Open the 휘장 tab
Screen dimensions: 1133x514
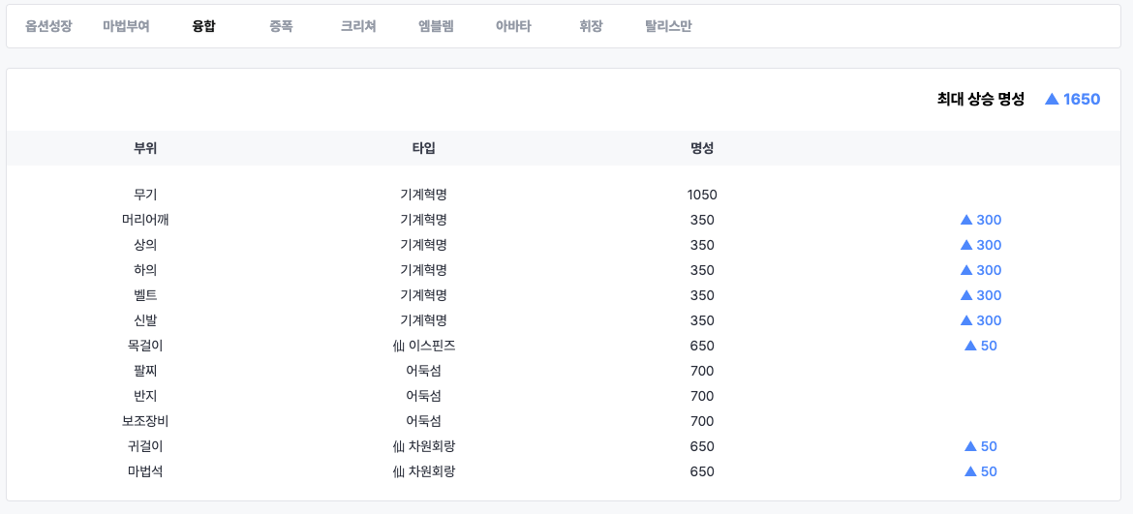pos(591,27)
